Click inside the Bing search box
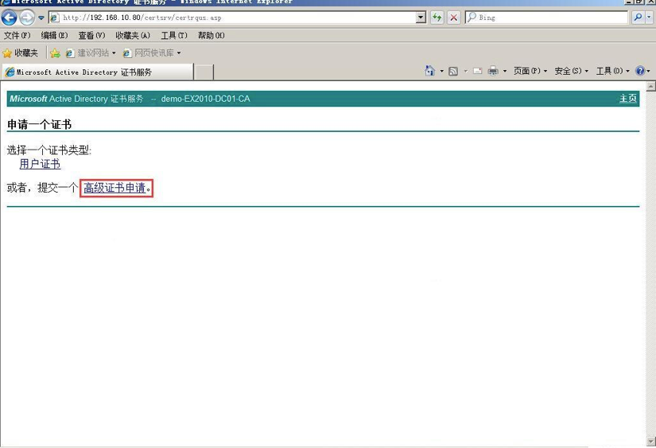Viewport: 656px width, 448px height. point(546,18)
